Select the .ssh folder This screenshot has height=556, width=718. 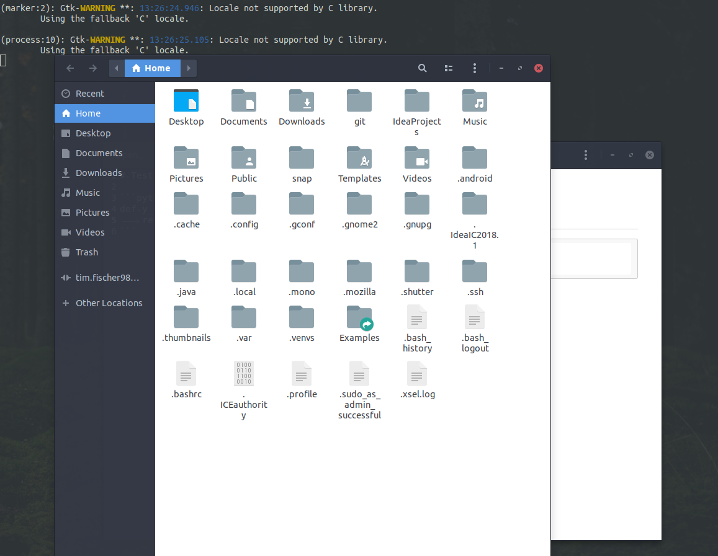click(474, 271)
